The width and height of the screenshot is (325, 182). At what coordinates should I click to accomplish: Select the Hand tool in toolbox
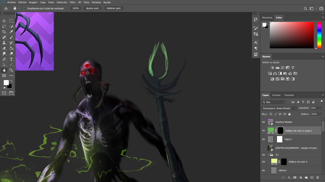[4, 70]
